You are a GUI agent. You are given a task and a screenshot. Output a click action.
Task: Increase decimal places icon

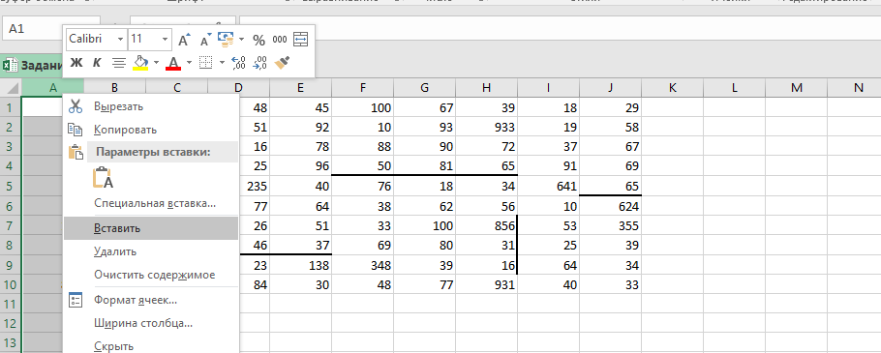[238, 63]
